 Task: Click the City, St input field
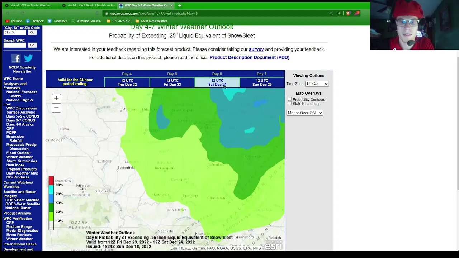(15, 32)
